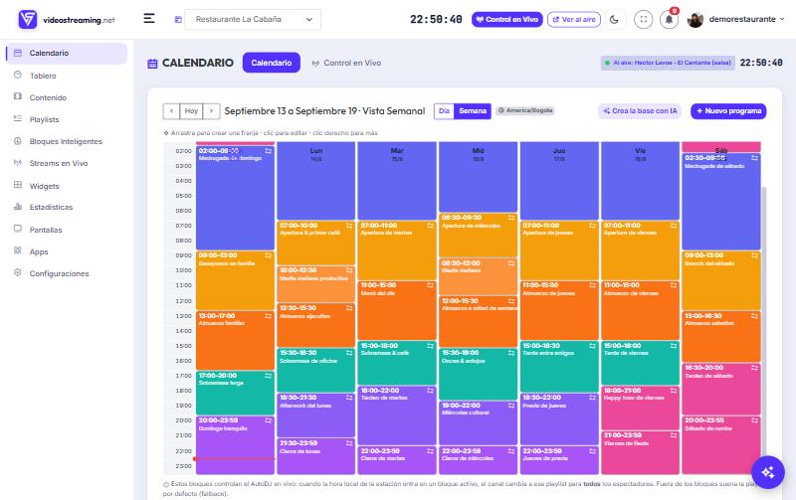Click repeat icon on Domingo tranquilo block

coord(268,420)
